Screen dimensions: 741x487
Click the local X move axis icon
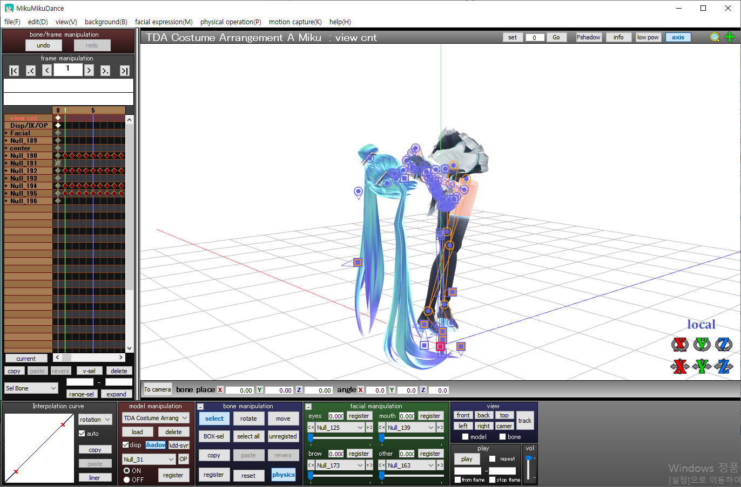pyautogui.click(x=679, y=367)
